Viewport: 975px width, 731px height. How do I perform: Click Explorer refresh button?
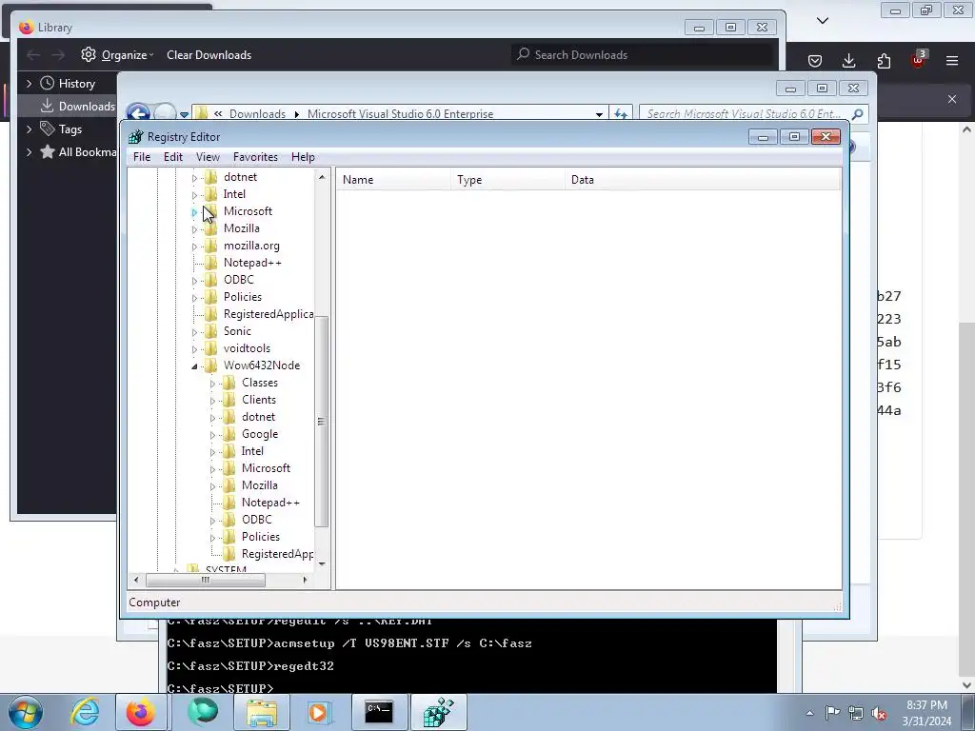(621, 114)
